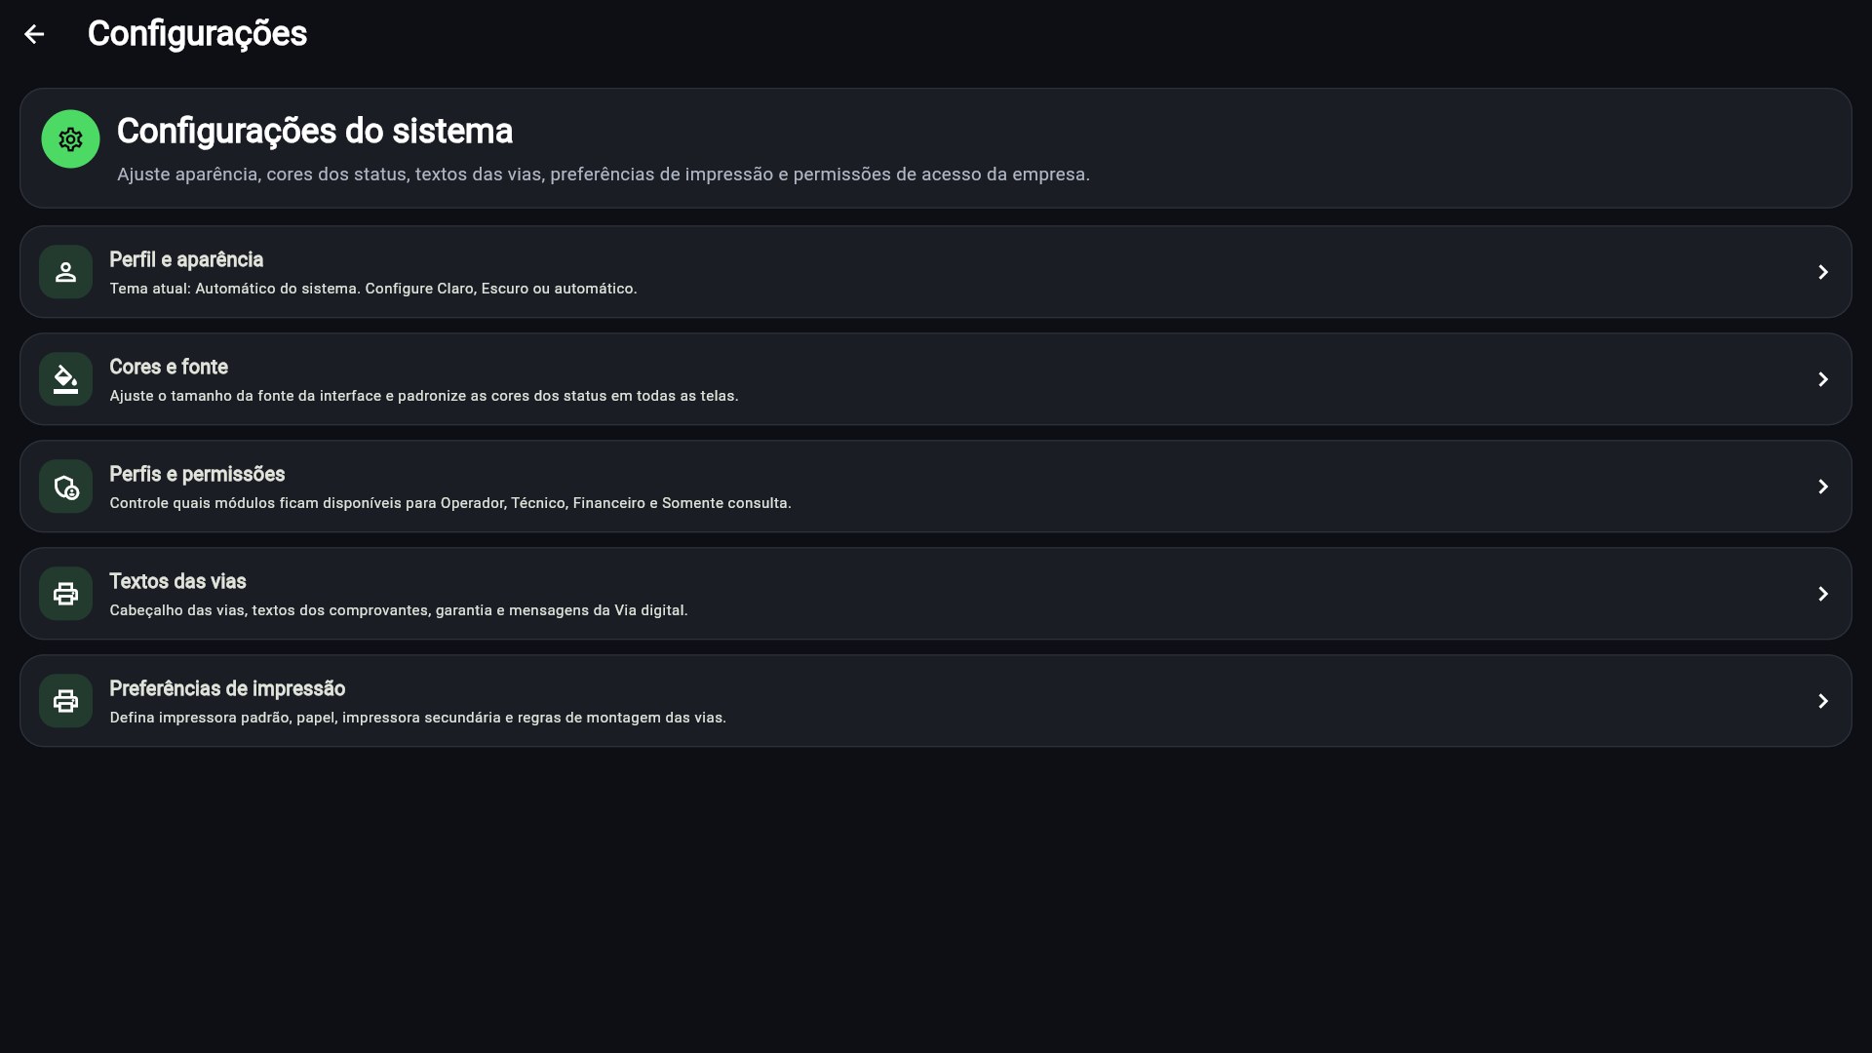Expand Preferências de impressão chevron
Image resolution: width=1872 pixels, height=1053 pixels.
pyautogui.click(x=1822, y=701)
